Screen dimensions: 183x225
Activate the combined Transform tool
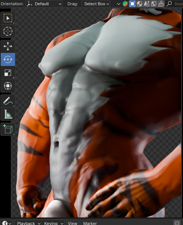click(x=8, y=86)
